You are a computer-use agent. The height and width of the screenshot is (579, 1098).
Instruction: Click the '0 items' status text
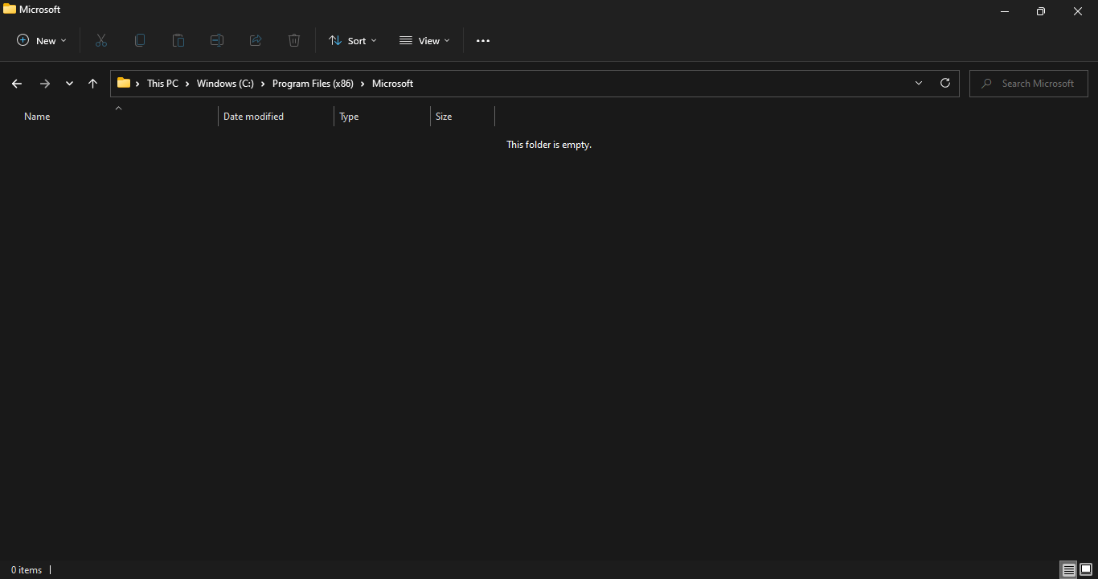(27, 570)
